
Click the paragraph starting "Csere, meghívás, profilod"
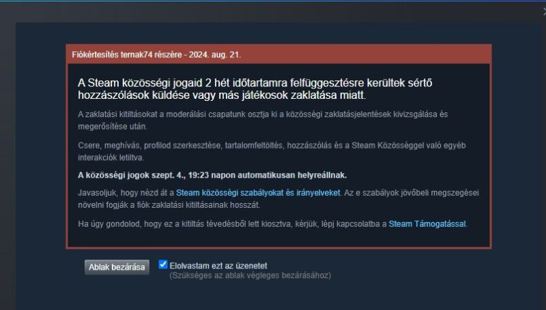(x=272, y=151)
